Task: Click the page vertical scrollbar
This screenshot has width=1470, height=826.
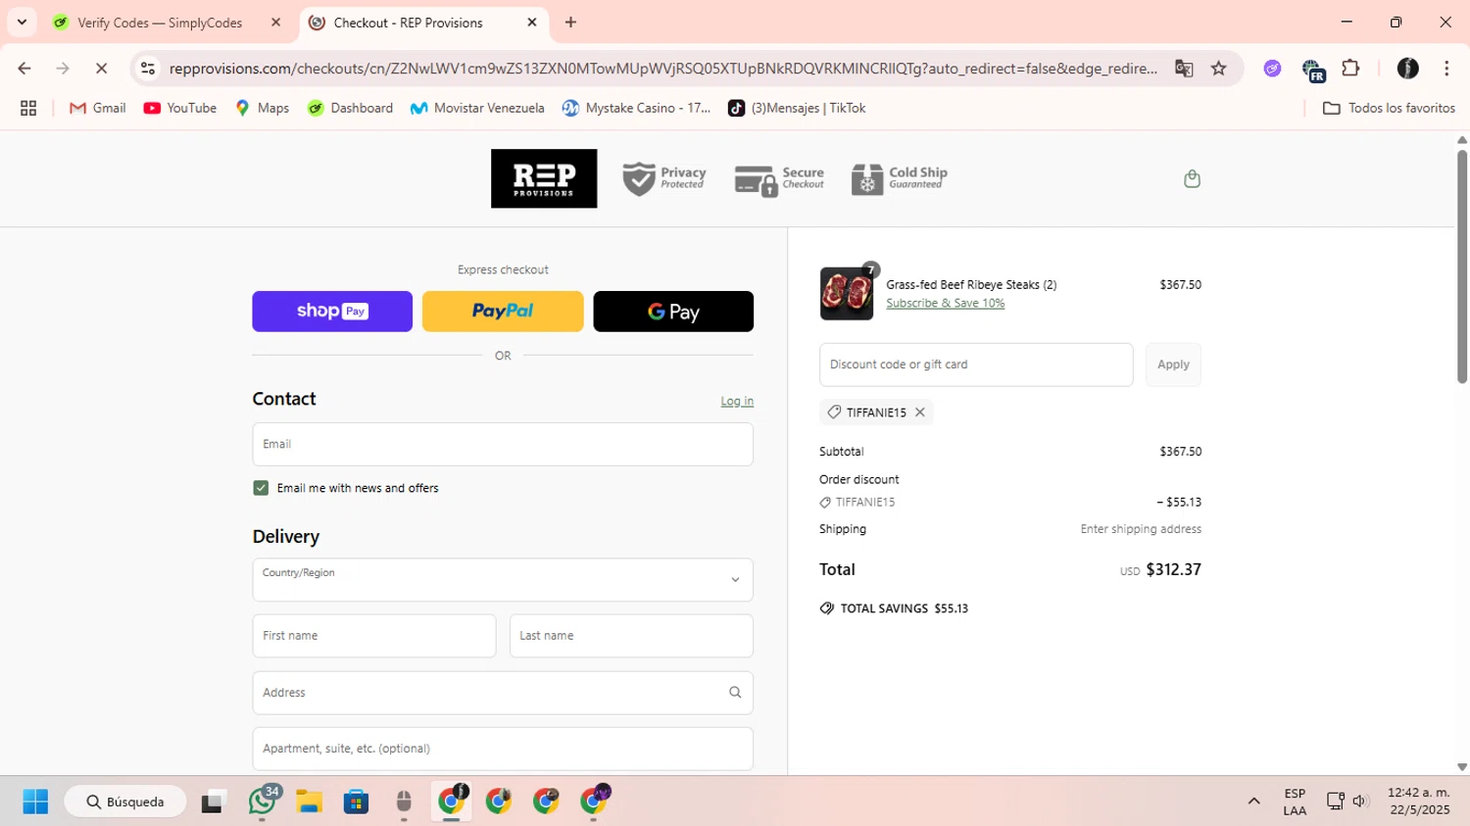Action: 1462,266
